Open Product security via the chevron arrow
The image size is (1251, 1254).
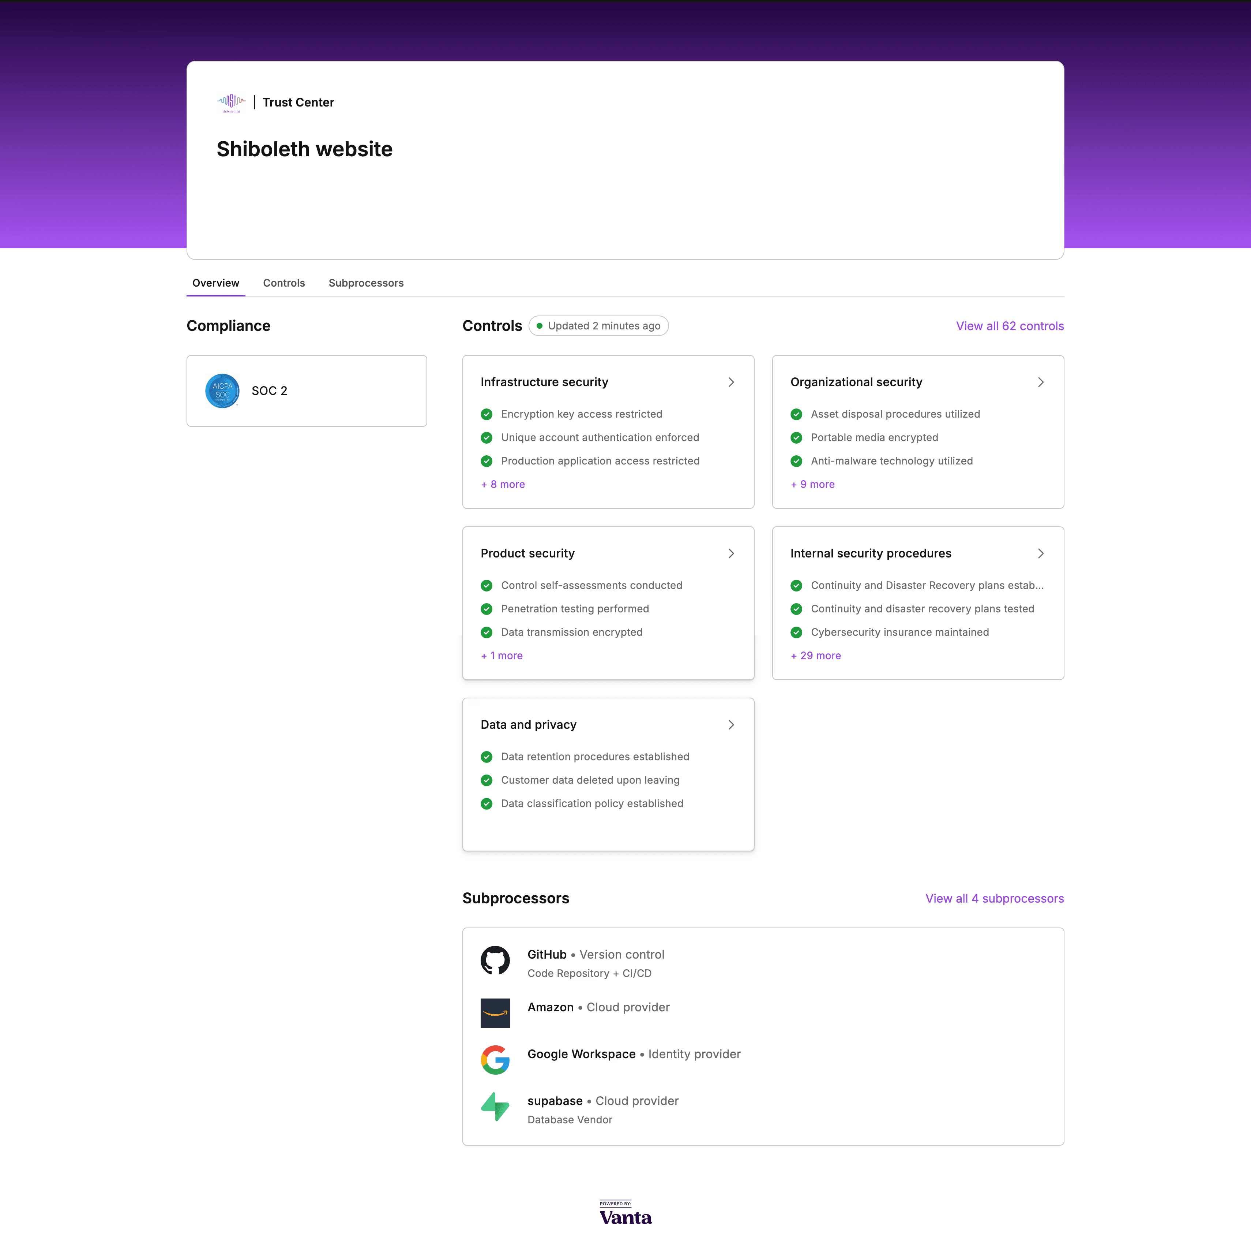731,554
